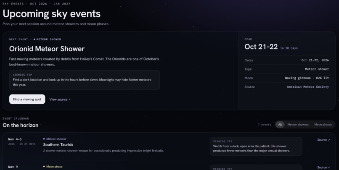Click the American Meteor Society source value

(308, 87)
